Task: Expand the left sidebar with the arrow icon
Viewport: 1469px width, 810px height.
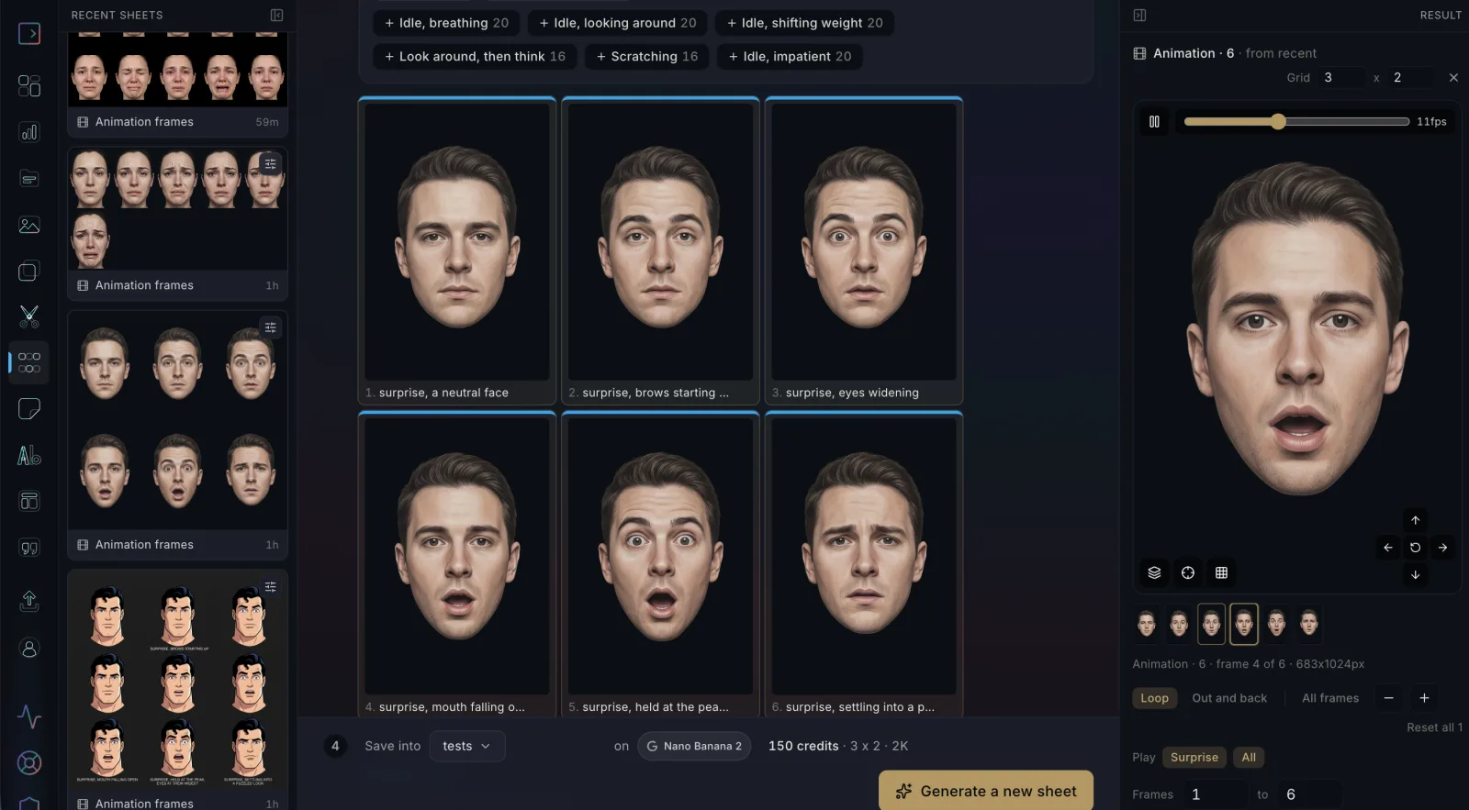Action: (x=29, y=34)
